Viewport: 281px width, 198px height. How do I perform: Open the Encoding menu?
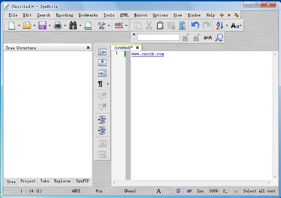[65, 15]
